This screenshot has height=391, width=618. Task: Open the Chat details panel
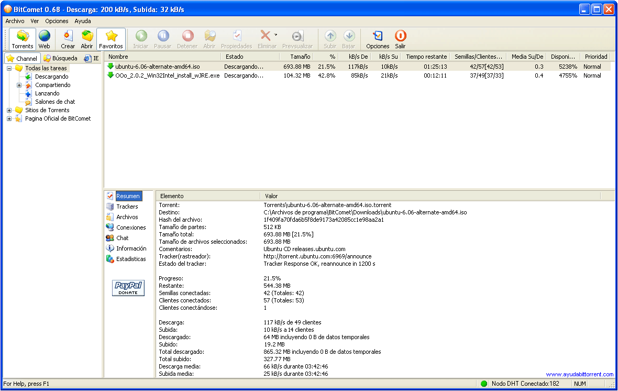[122, 238]
